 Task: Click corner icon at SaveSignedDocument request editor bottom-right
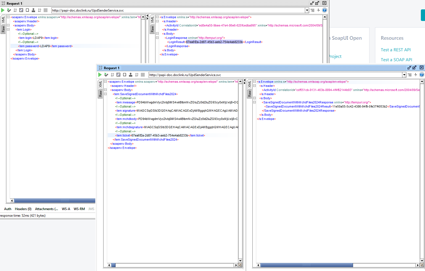pos(240,265)
